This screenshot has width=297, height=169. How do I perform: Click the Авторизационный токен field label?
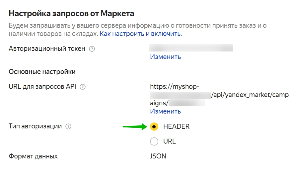[x=47, y=49]
